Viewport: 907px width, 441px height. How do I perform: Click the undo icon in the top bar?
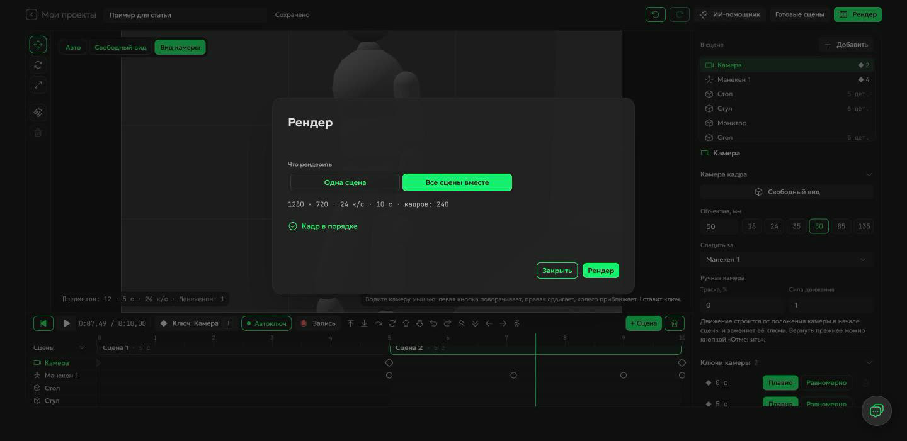click(656, 14)
